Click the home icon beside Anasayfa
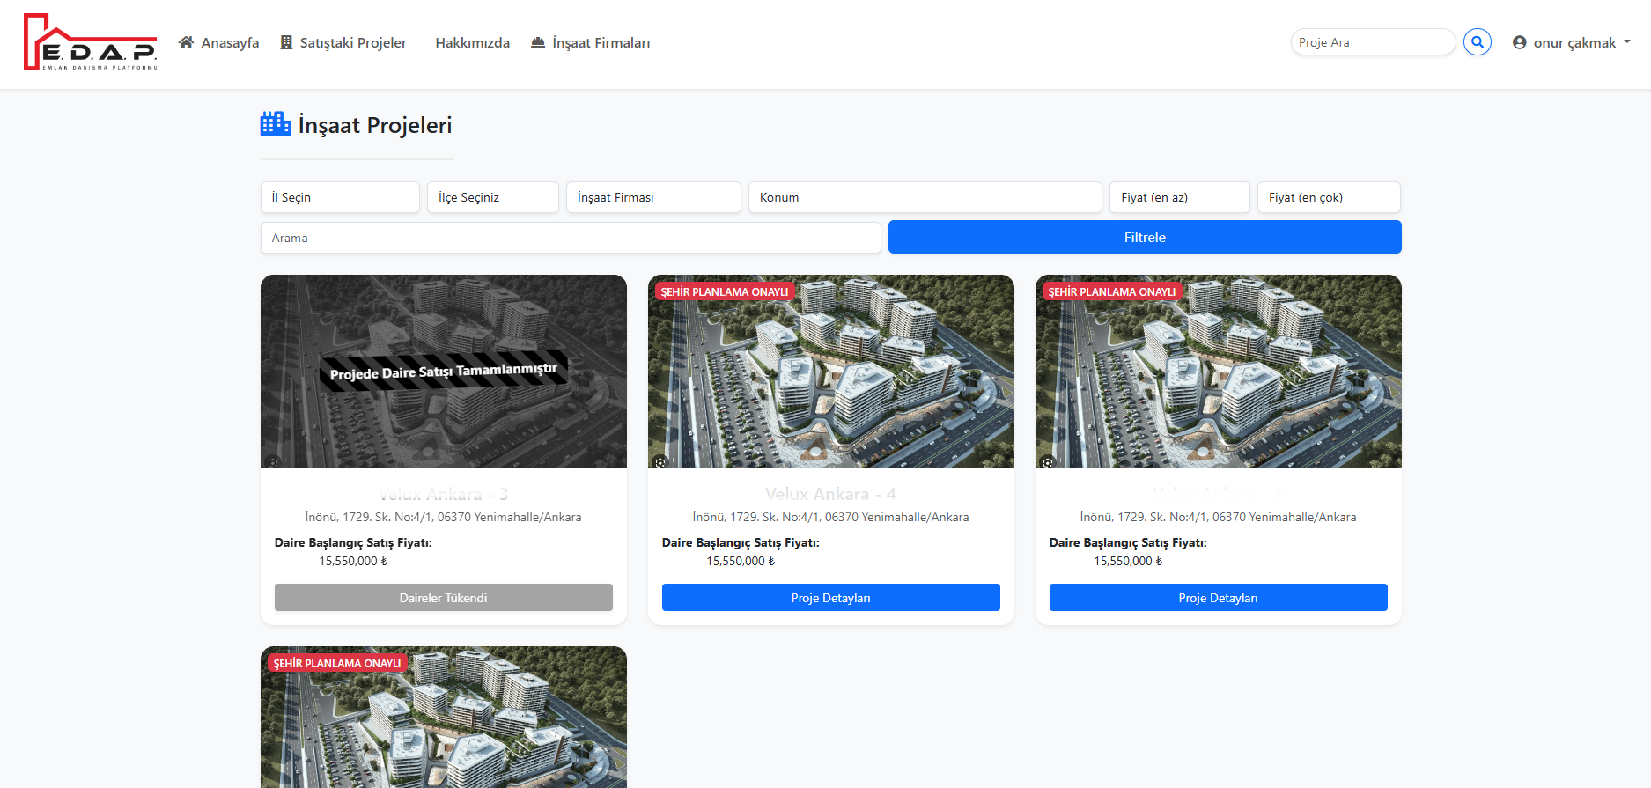 [x=186, y=42]
